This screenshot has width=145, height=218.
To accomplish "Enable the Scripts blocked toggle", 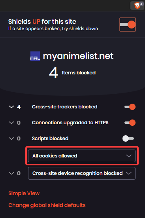I will (x=128, y=138).
